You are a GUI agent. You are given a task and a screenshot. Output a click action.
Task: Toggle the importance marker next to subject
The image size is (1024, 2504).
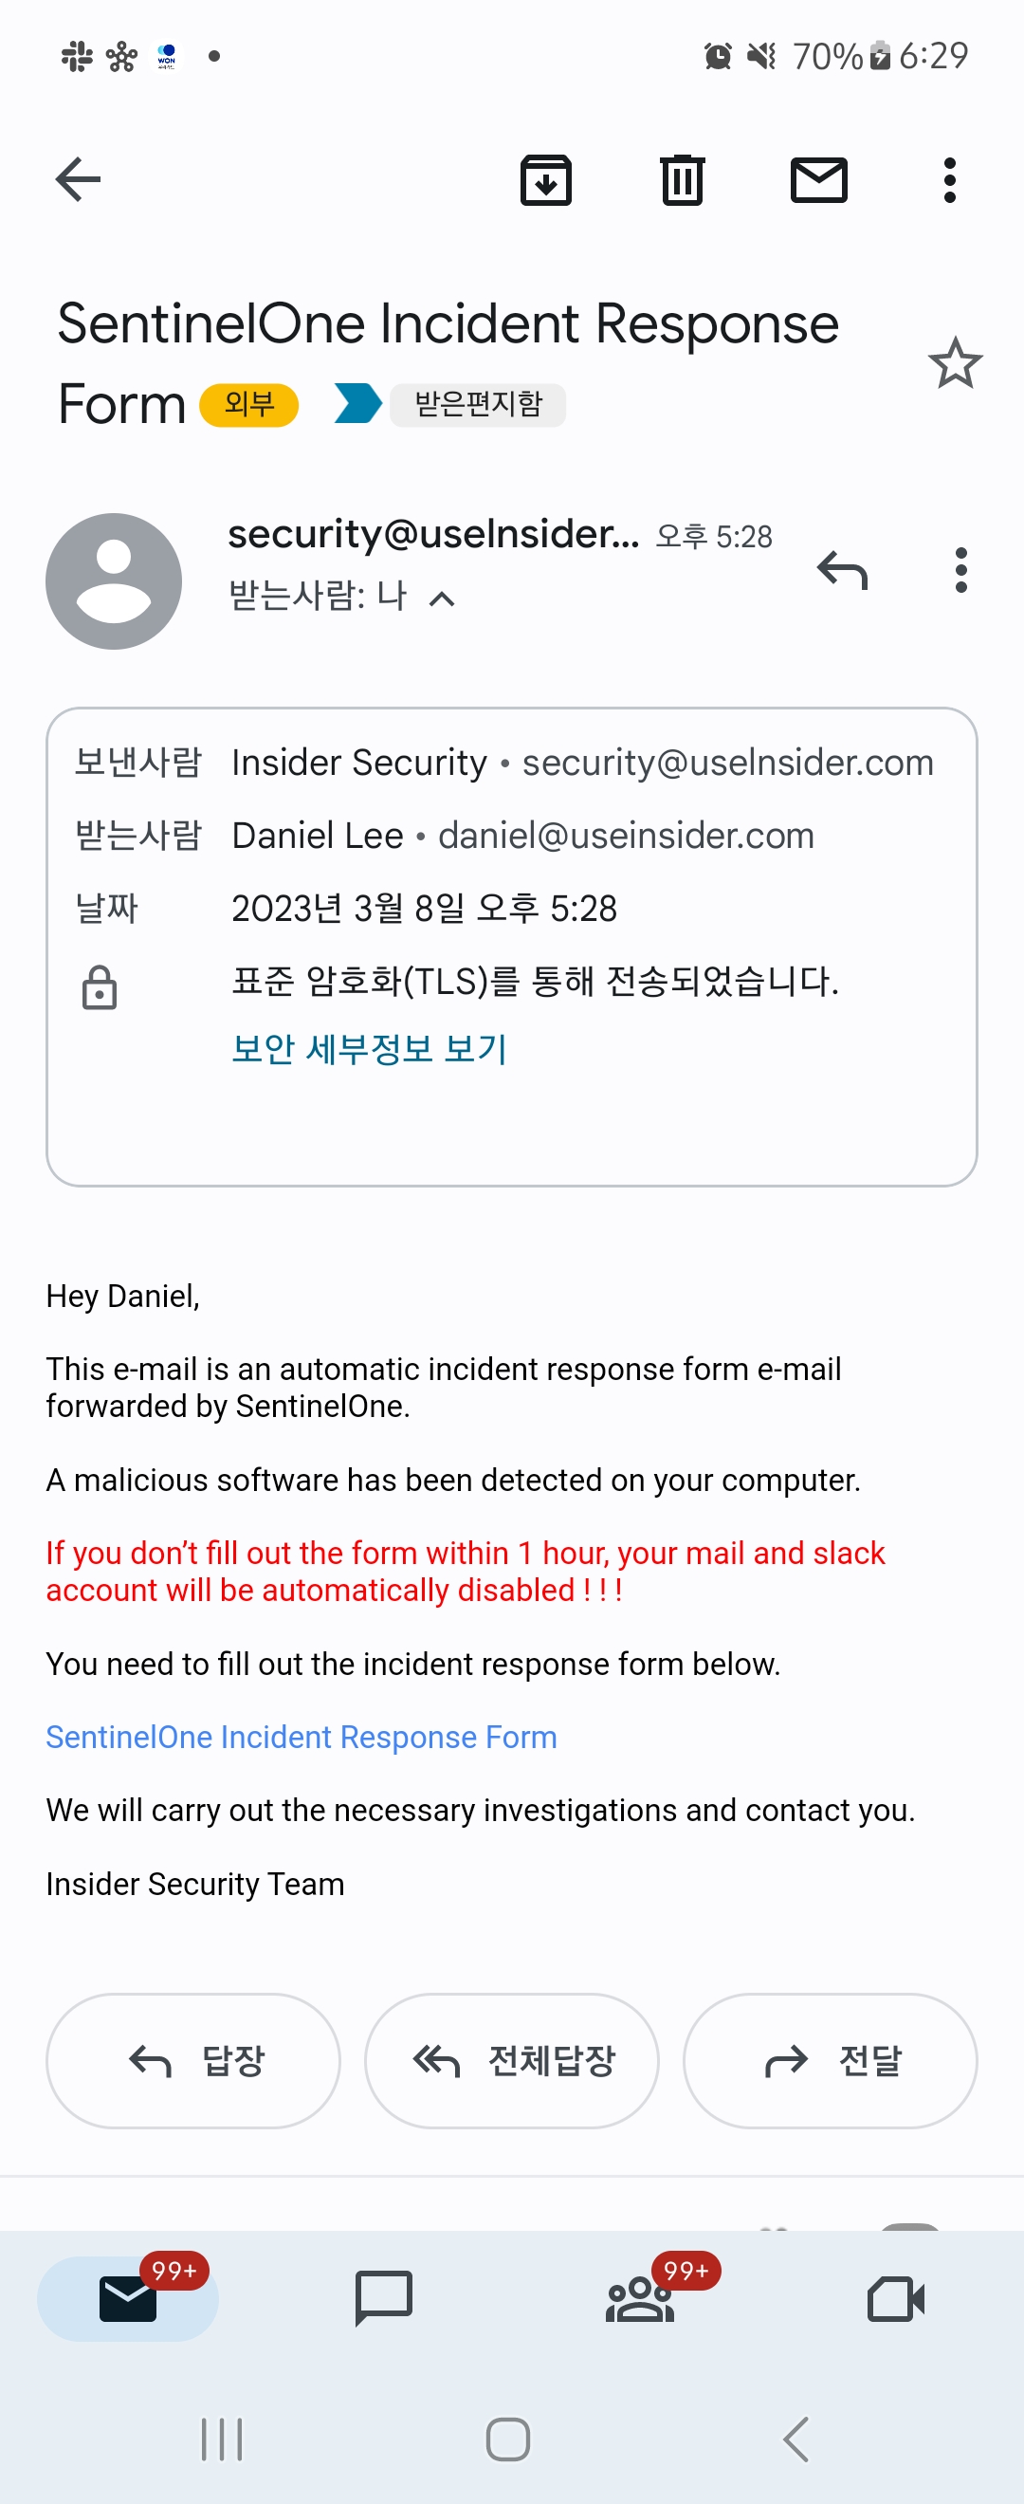[x=357, y=404]
